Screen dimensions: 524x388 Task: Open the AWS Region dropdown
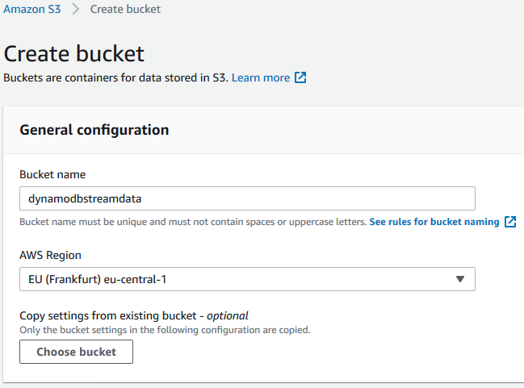[247, 279]
